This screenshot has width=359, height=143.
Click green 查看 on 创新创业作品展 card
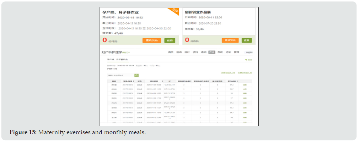coord(246,40)
